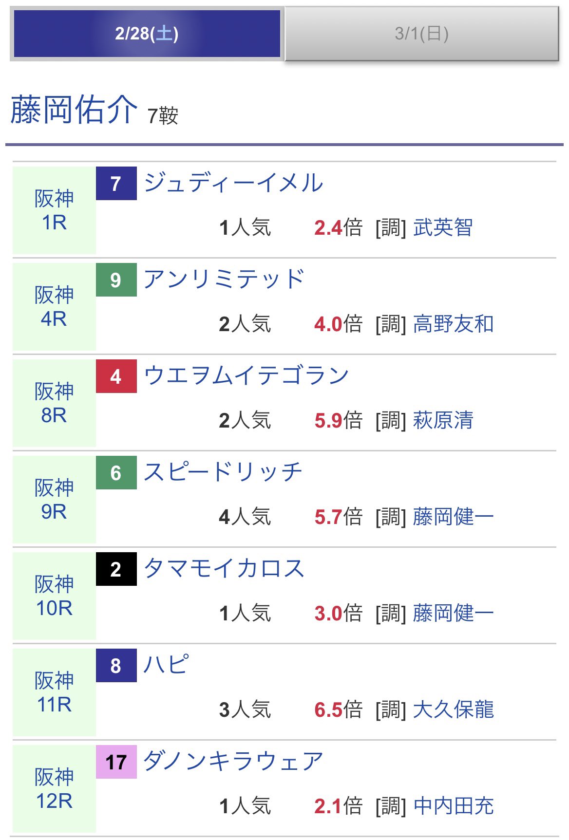Open trainer 中内田充 profile

[453, 806]
